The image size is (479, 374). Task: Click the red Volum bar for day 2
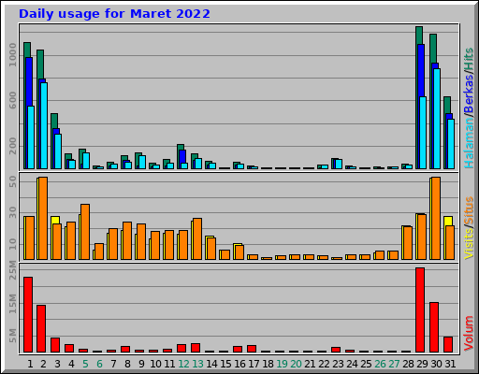pyautogui.click(x=41, y=328)
